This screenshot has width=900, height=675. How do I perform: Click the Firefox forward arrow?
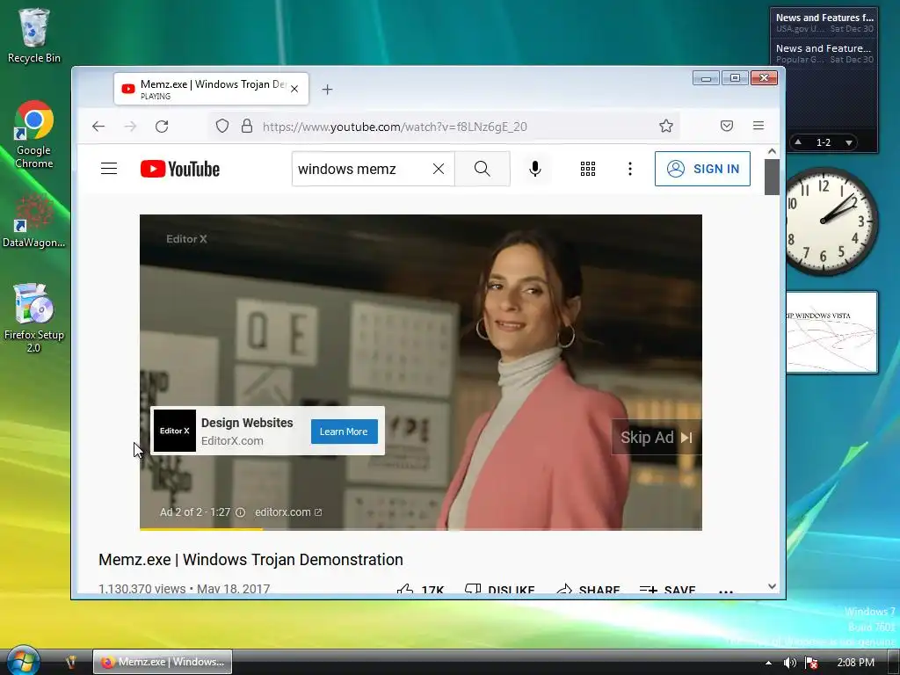pyautogui.click(x=131, y=127)
